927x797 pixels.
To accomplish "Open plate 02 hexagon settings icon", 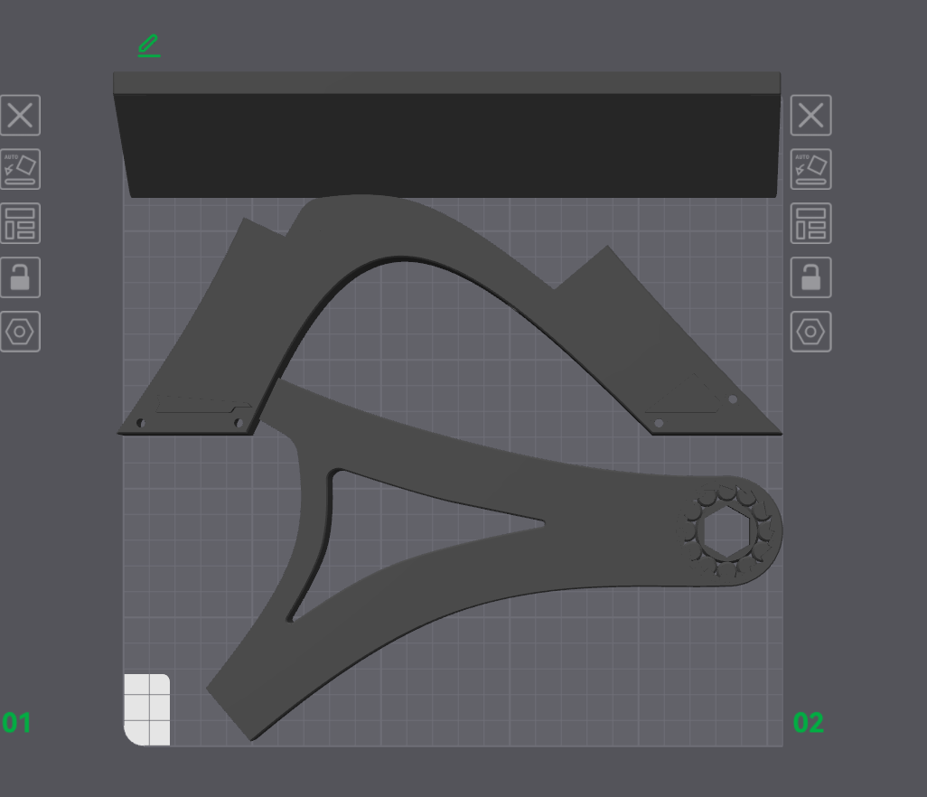I will click(x=810, y=332).
